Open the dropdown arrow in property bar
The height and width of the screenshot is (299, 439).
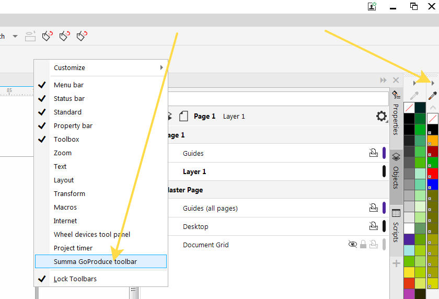click(15, 36)
